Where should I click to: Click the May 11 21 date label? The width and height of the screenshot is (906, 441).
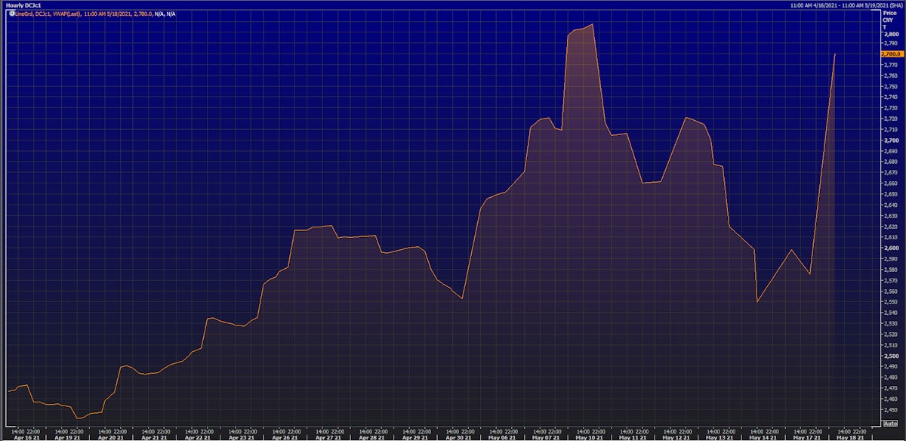[632, 437]
